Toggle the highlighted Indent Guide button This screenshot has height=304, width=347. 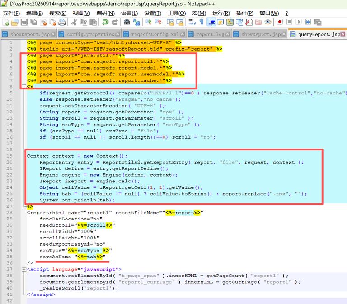point(211,22)
